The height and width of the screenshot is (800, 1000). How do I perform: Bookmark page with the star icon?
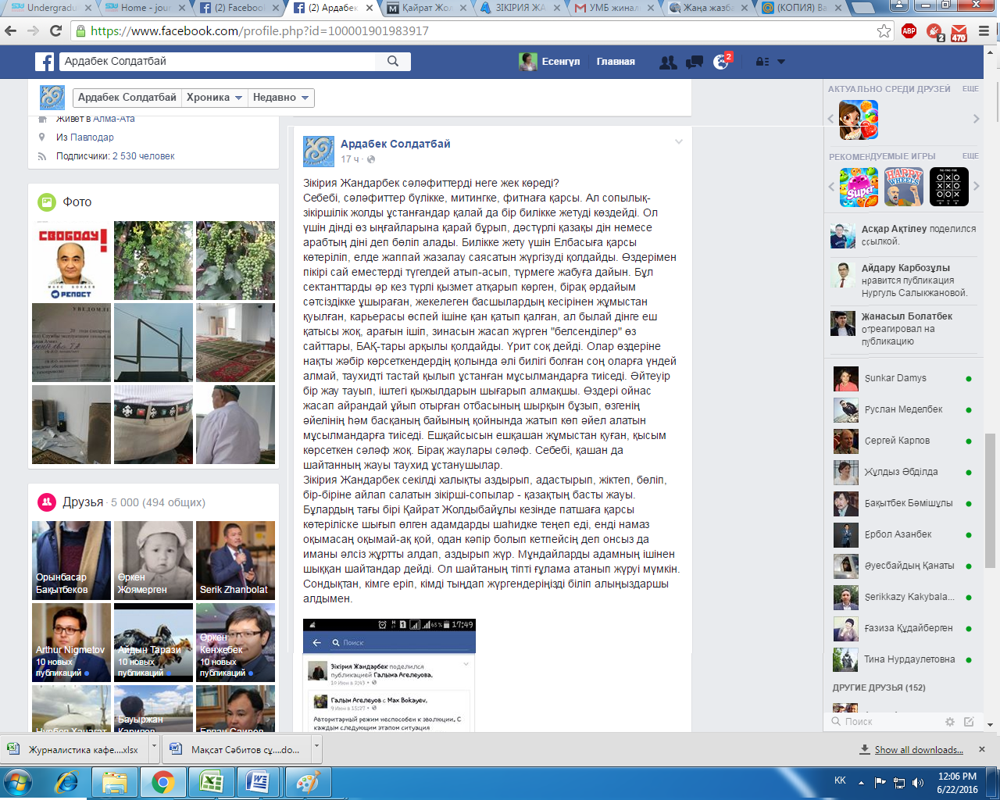coord(884,31)
